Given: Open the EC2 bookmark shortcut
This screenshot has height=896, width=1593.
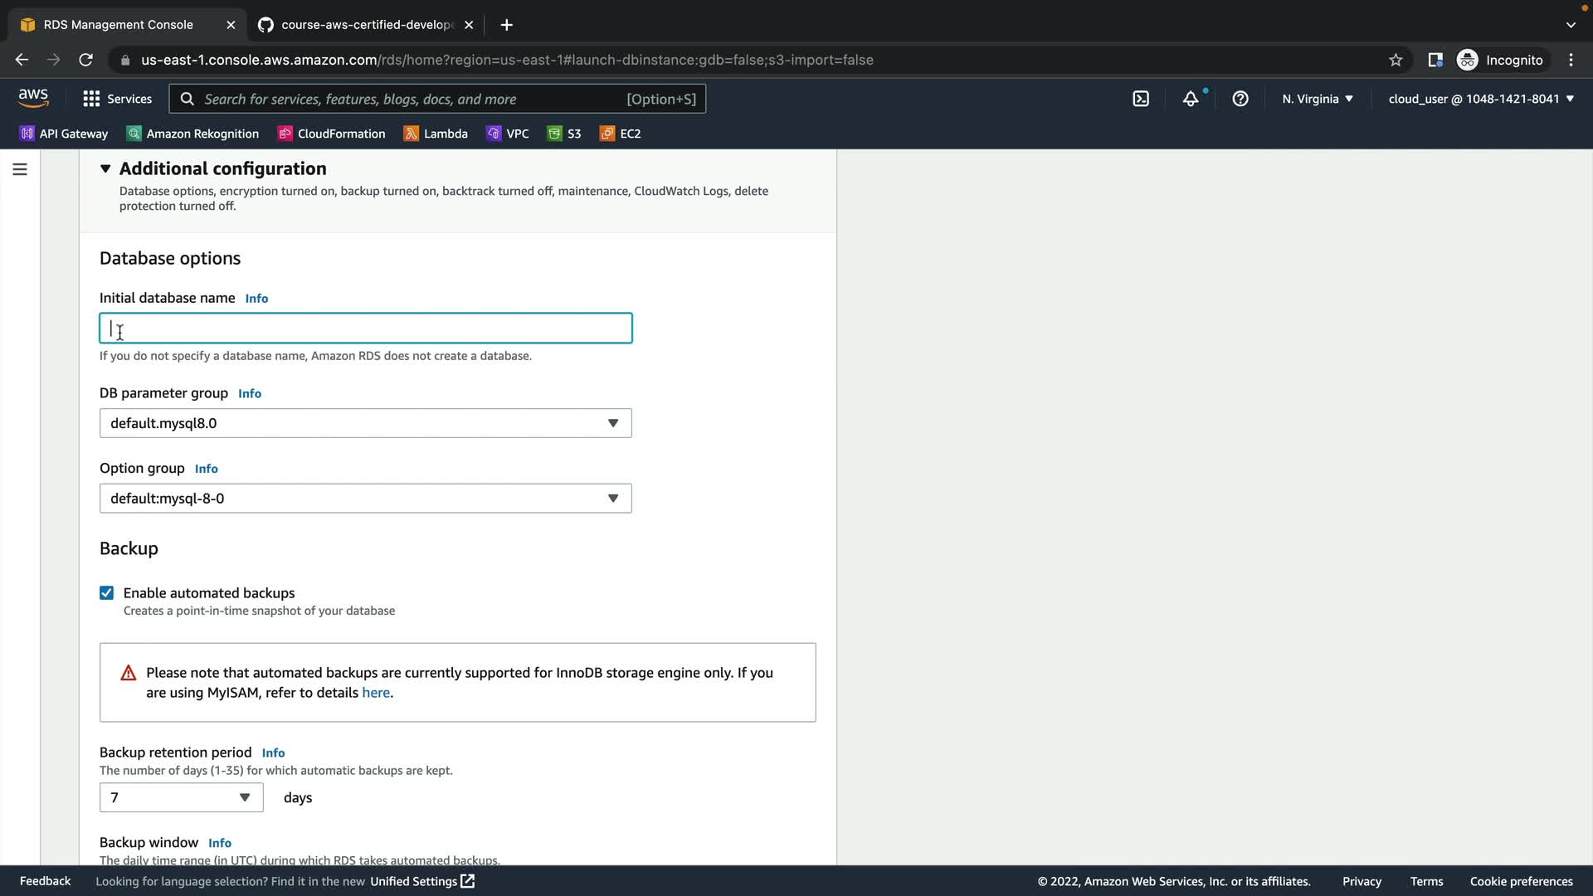Looking at the screenshot, I should [x=620, y=134].
